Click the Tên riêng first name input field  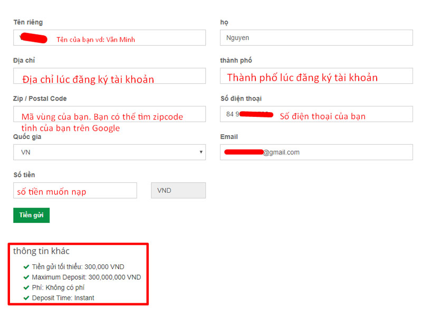110,37
